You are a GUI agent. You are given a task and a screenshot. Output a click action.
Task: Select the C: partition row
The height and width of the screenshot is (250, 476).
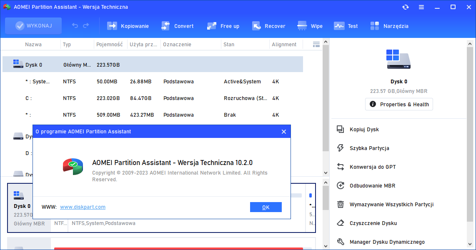click(153, 98)
